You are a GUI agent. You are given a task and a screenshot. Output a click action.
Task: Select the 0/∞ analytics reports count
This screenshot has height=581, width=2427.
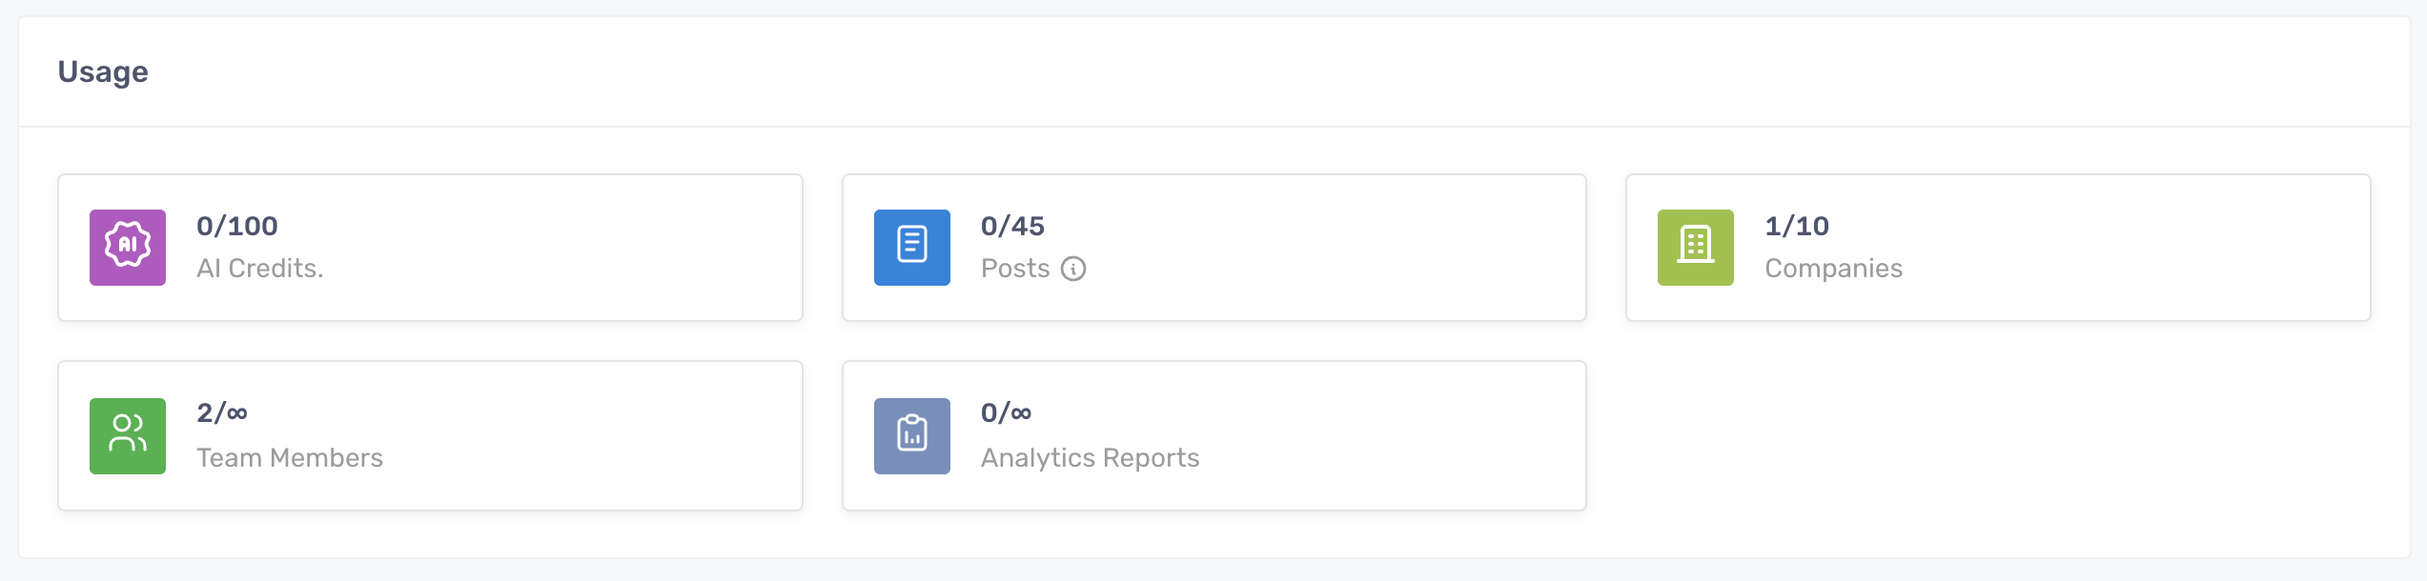pyautogui.click(x=1006, y=412)
